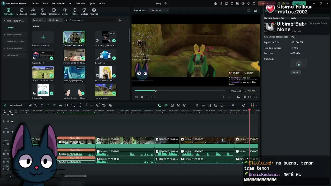Open the Transiciones tab

pyautogui.click(x=54, y=12)
